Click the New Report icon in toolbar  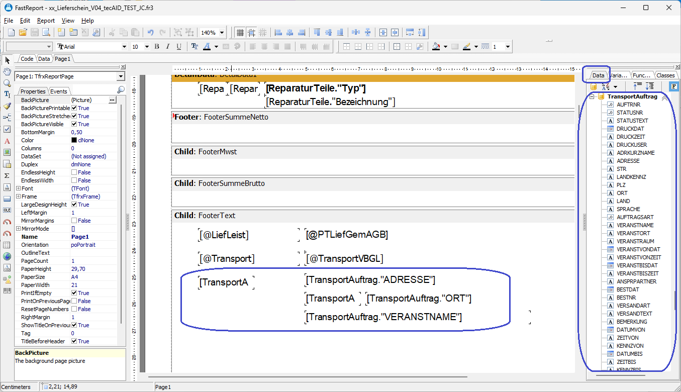11,32
